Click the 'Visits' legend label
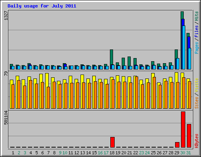The width and height of the screenshot is (201, 157). 197,85
